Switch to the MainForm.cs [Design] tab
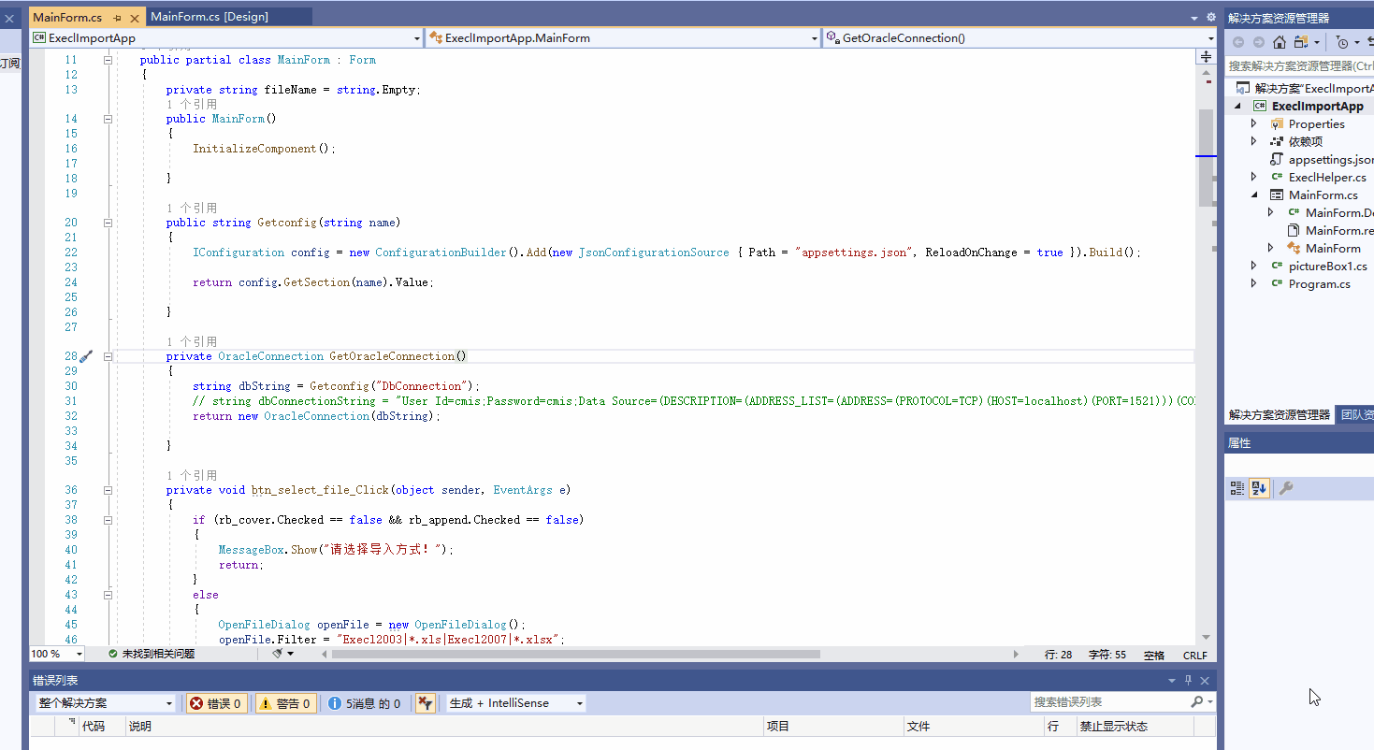The width and height of the screenshot is (1374, 750). (210, 17)
